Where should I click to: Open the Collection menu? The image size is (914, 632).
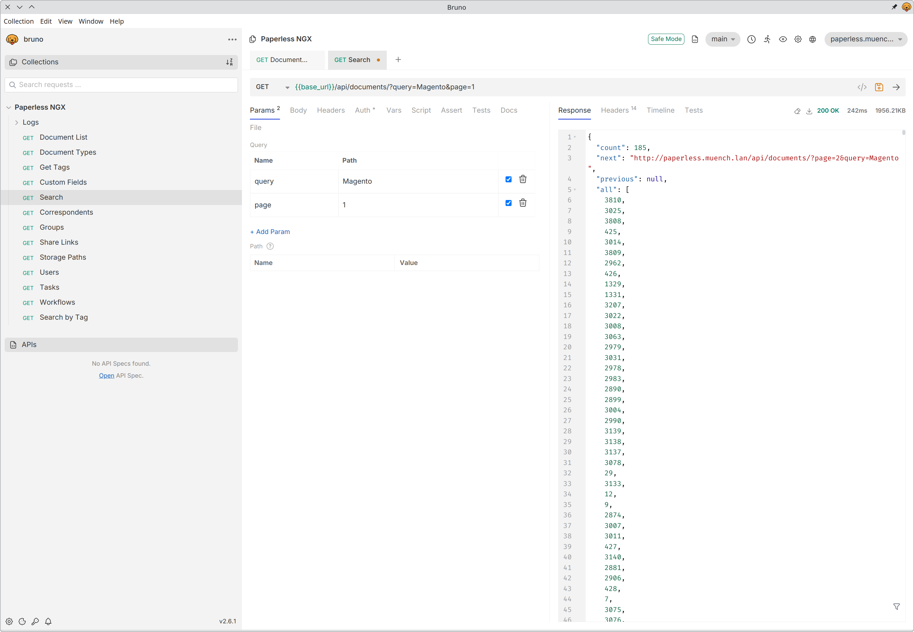click(19, 21)
